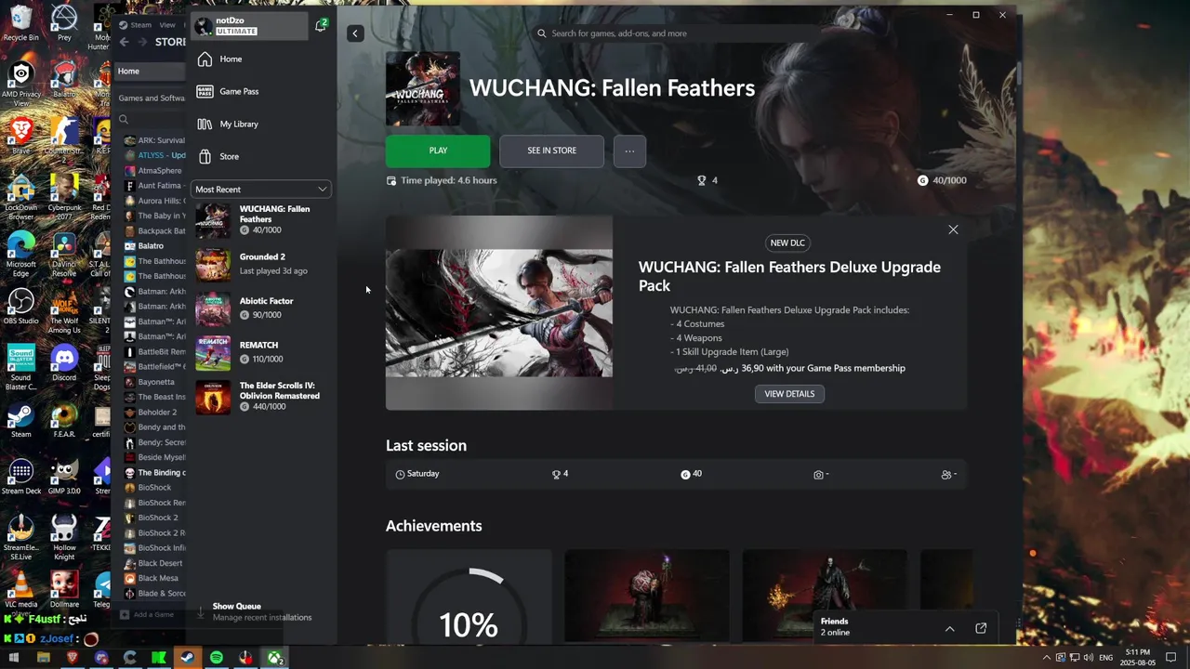Select Beholder 2 in the Steam game list
Screen dimensions: 1190x669
point(156,413)
